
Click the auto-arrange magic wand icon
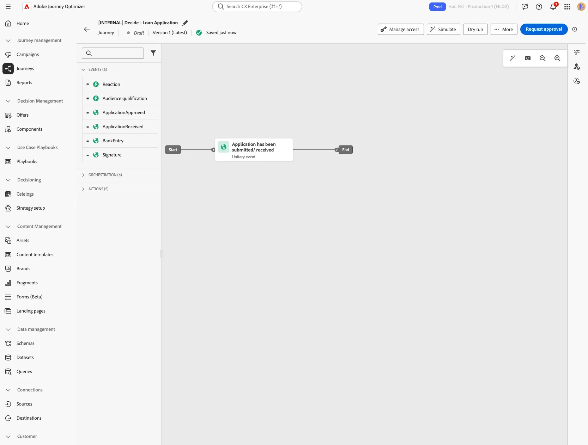click(513, 58)
